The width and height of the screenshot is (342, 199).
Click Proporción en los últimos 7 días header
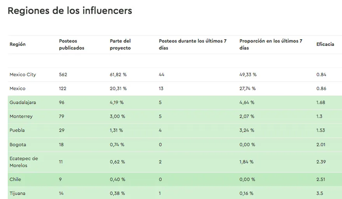270,44
